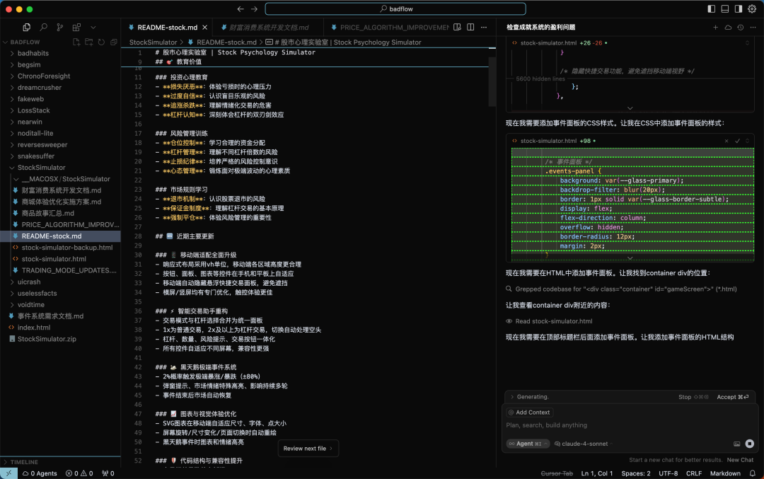The image size is (764, 479).
Task: Toggle the bottom panel layout
Action: pyautogui.click(x=725, y=8)
